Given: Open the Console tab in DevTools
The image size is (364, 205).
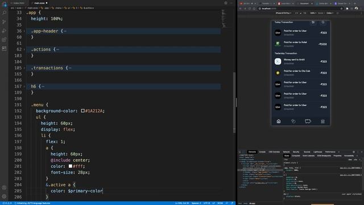Looking at the screenshot, I should tap(262, 152).
